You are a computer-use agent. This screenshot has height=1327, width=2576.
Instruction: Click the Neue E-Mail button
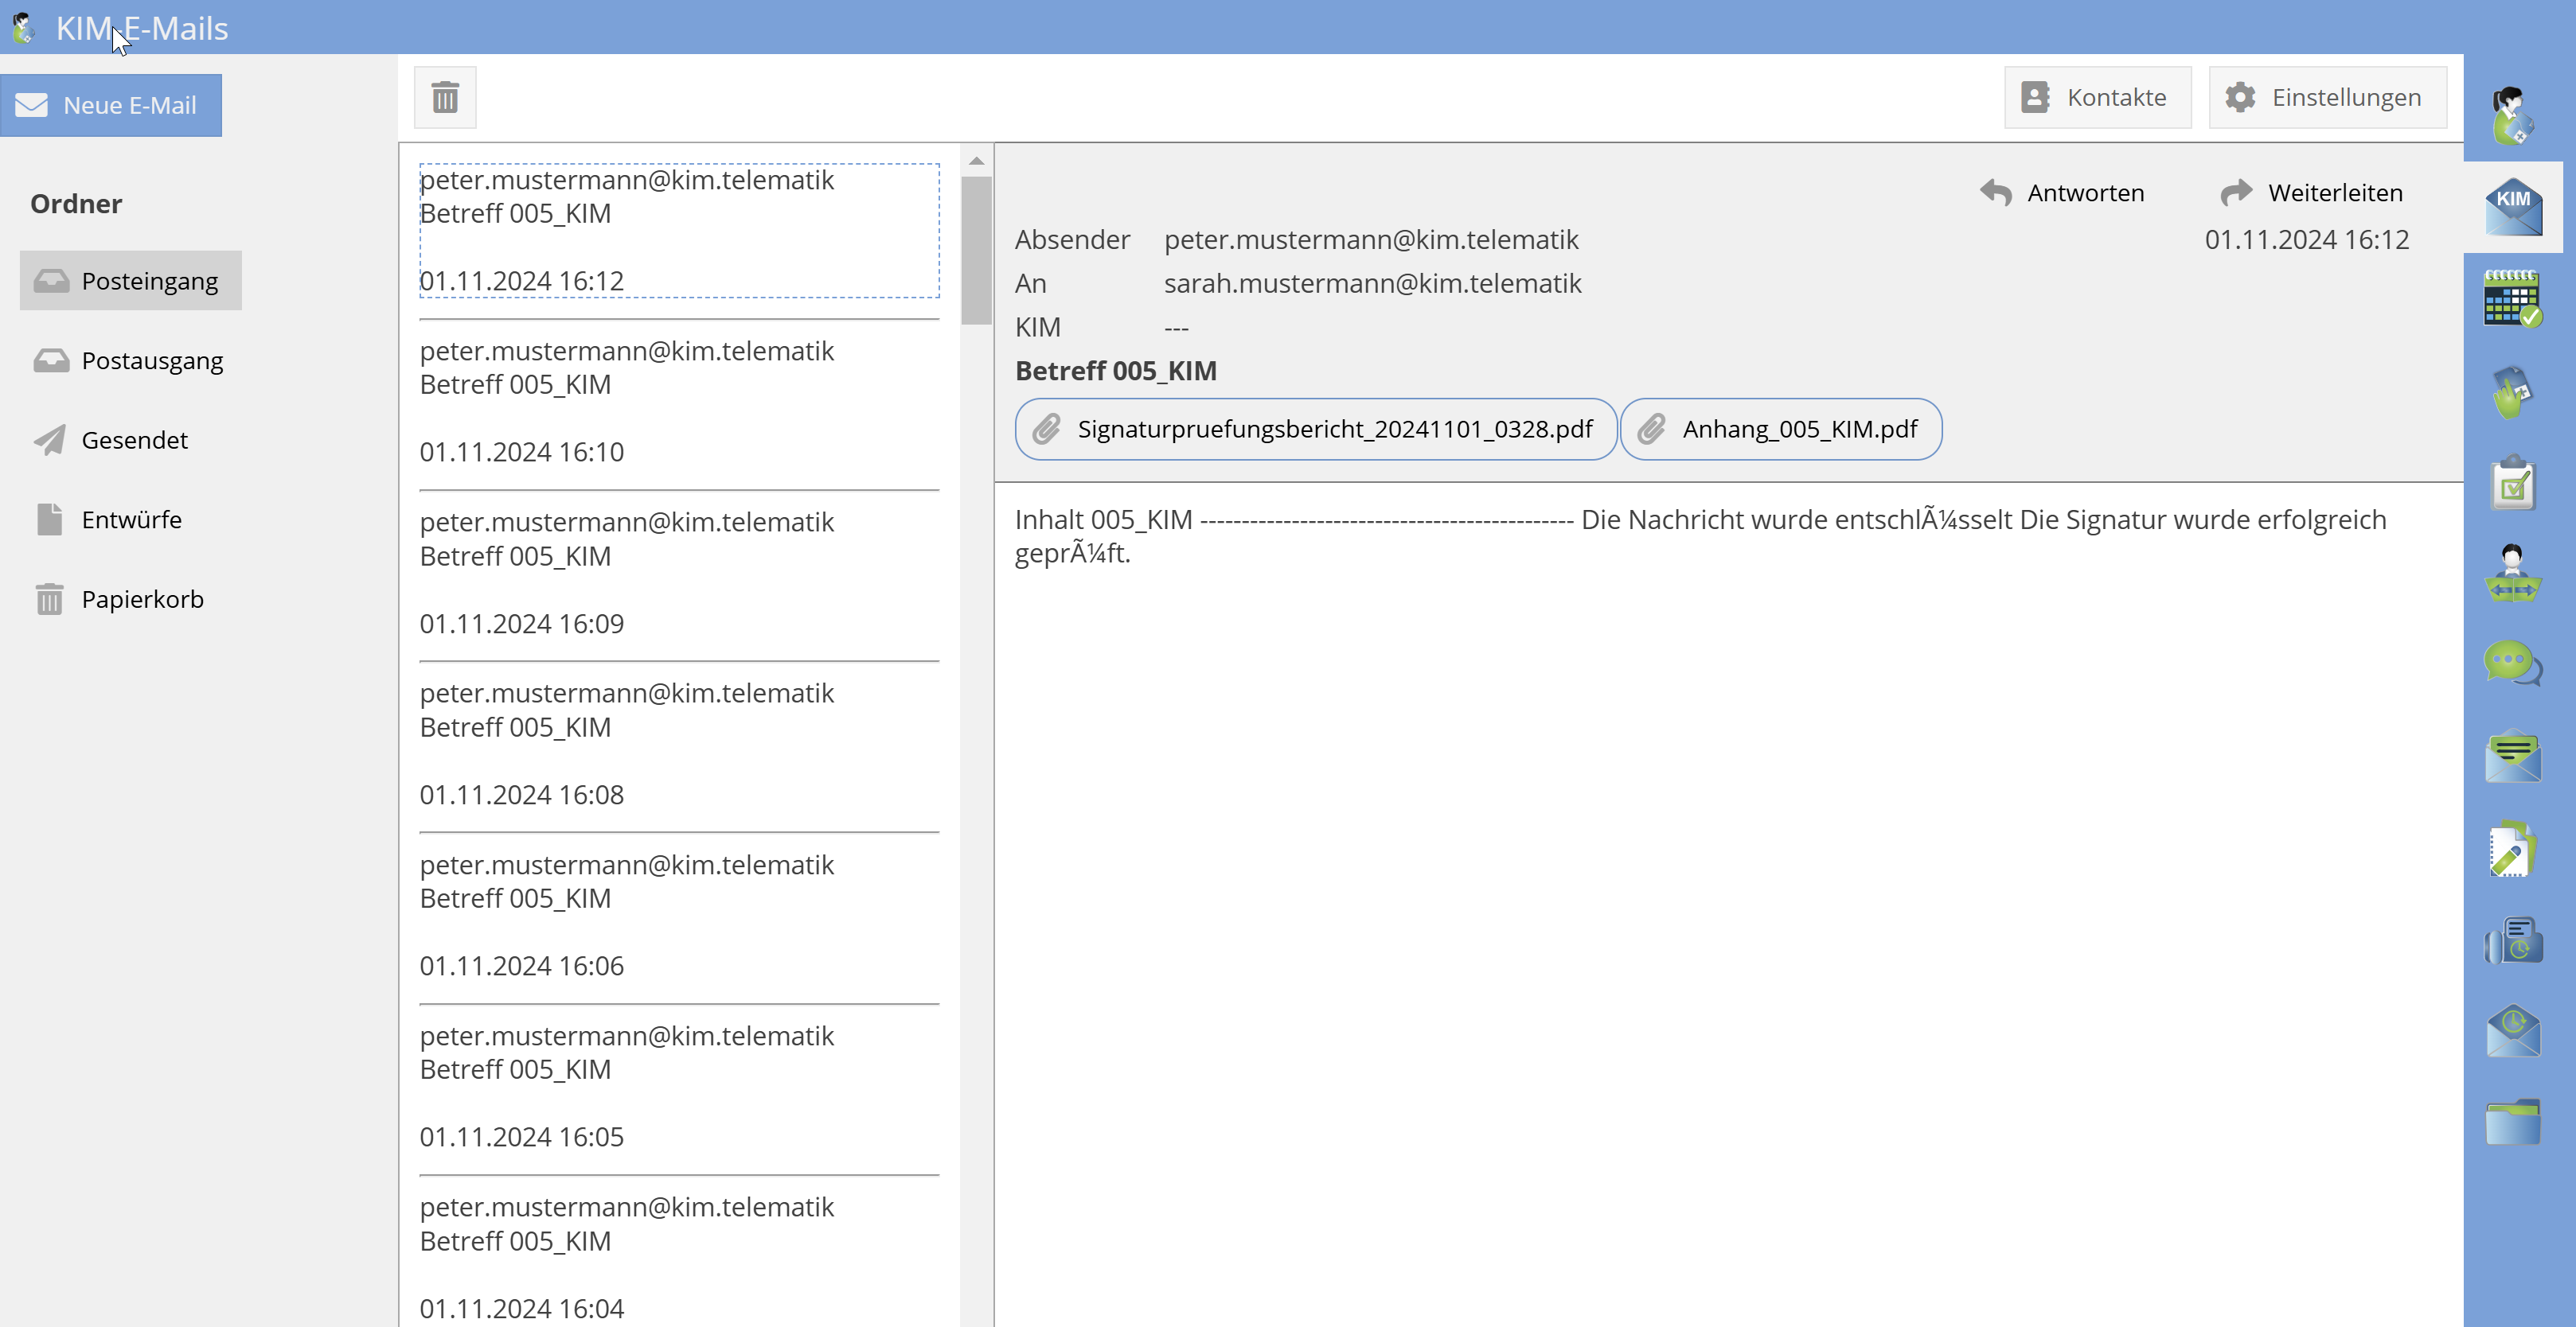(111, 105)
